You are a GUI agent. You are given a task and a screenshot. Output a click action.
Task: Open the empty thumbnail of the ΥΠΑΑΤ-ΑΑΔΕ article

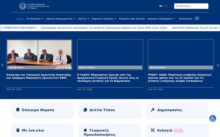tap(181, 55)
